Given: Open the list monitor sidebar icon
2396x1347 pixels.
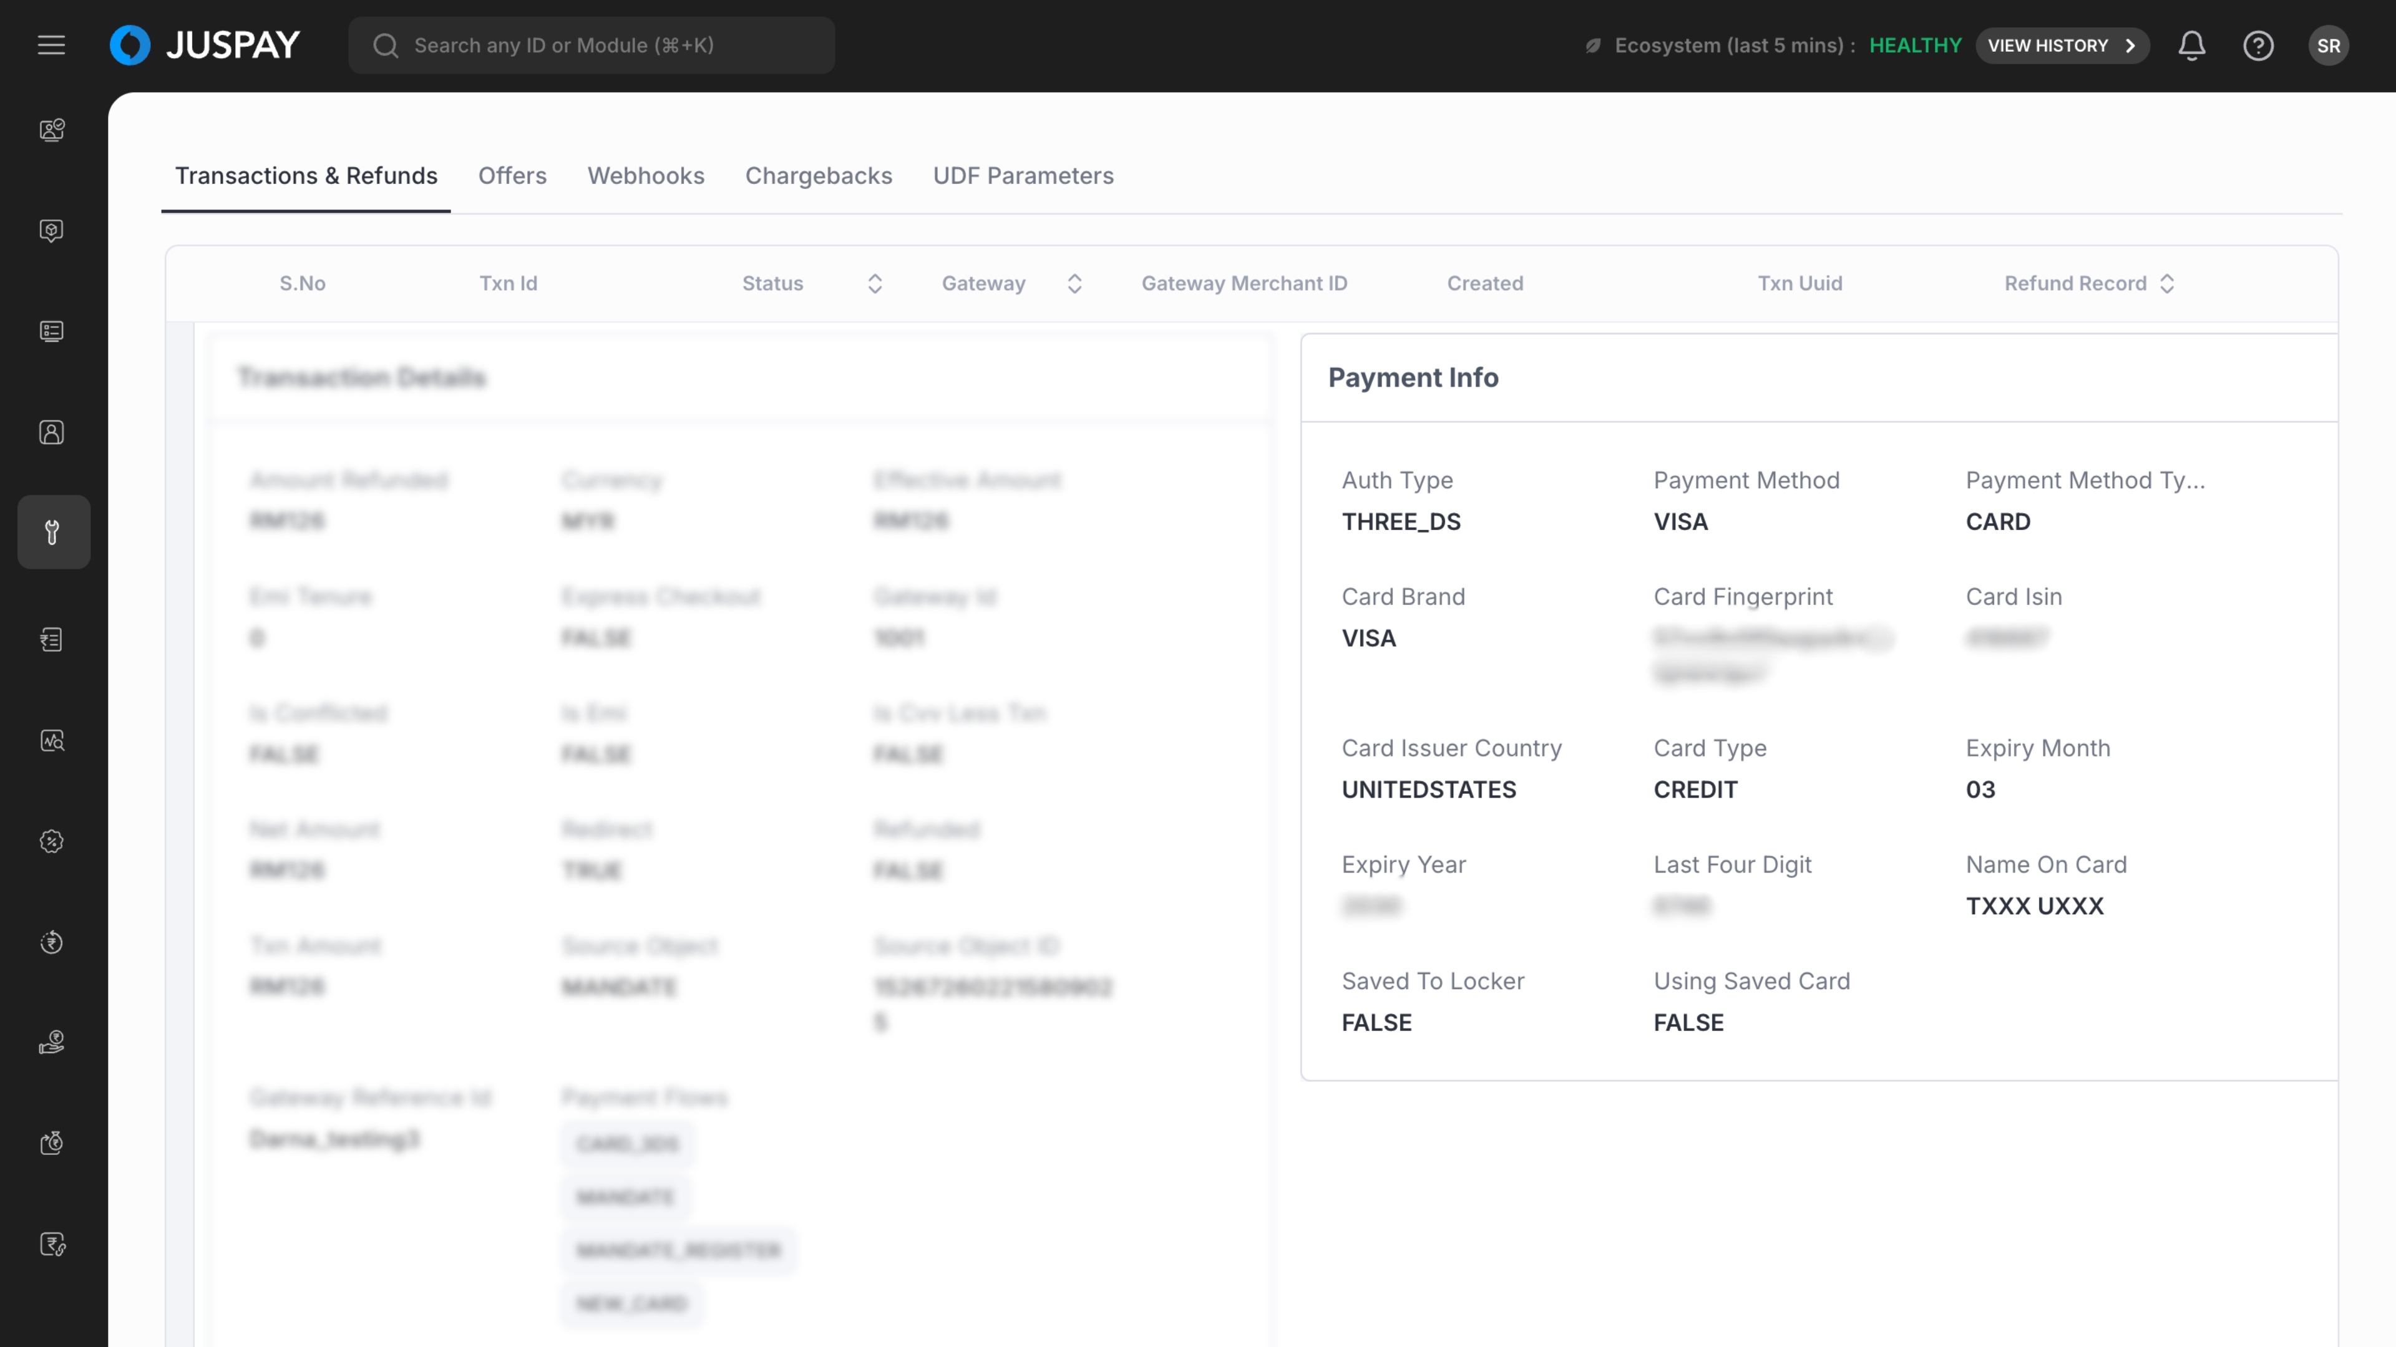Looking at the screenshot, I should 52,331.
